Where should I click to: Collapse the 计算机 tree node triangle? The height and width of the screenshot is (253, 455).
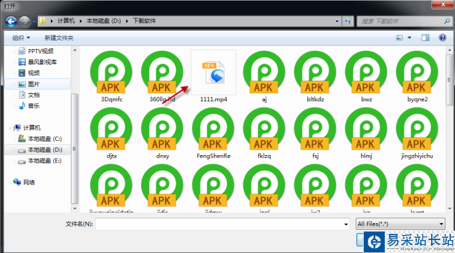[10, 128]
